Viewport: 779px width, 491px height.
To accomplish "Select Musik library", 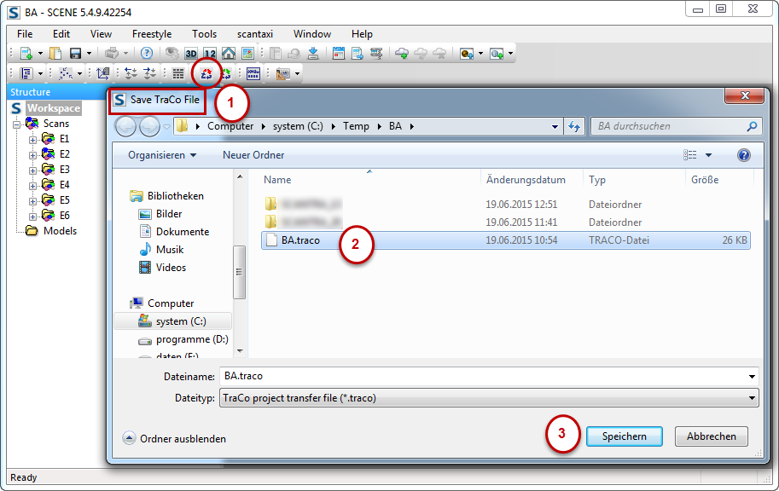I will coord(161,250).
